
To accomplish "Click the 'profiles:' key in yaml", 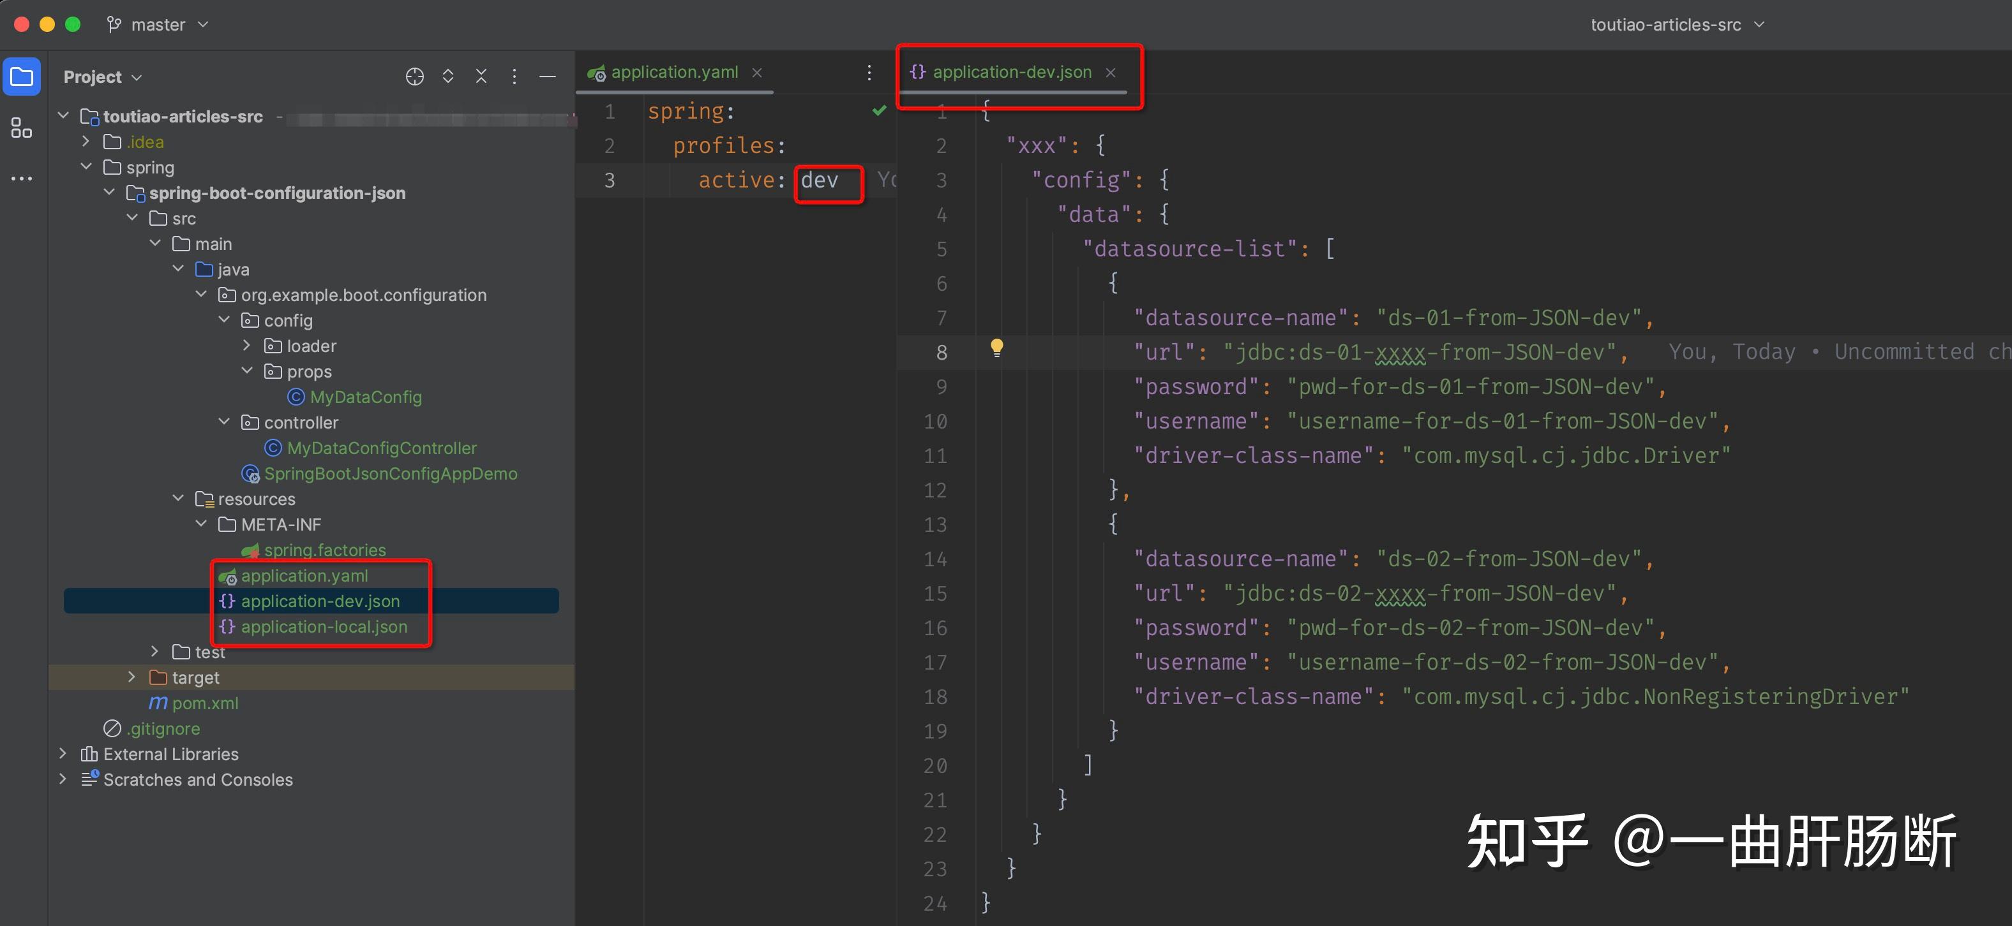I will (x=729, y=146).
